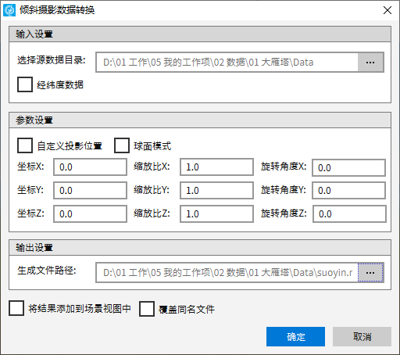This screenshot has width=400, height=355.
Task: Focus the 坐标Y input field
Action: (90, 191)
